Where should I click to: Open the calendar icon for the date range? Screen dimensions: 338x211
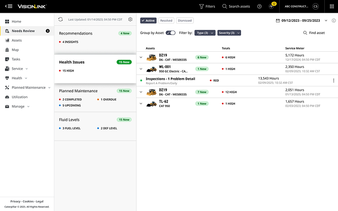tap(278, 21)
